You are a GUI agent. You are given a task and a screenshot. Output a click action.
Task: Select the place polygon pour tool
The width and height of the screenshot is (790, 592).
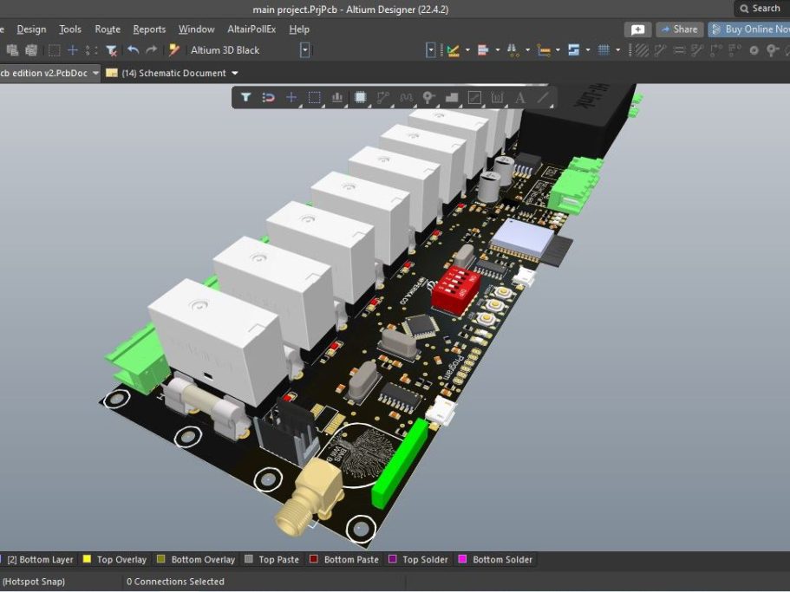coord(452,98)
